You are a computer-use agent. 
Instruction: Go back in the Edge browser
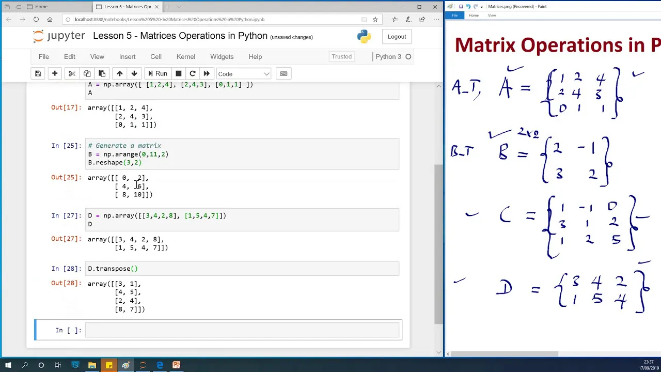click(x=9, y=19)
